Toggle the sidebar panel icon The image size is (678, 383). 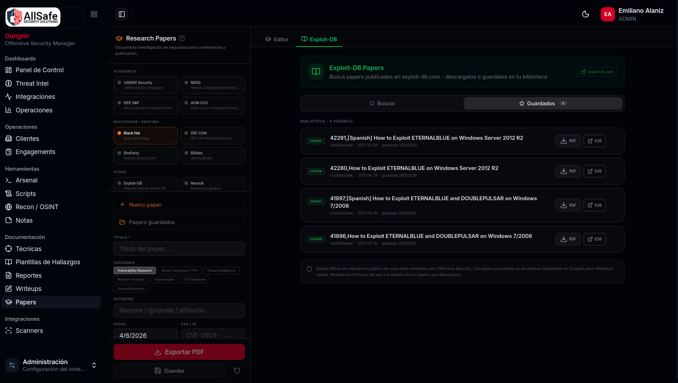pyautogui.click(x=122, y=14)
